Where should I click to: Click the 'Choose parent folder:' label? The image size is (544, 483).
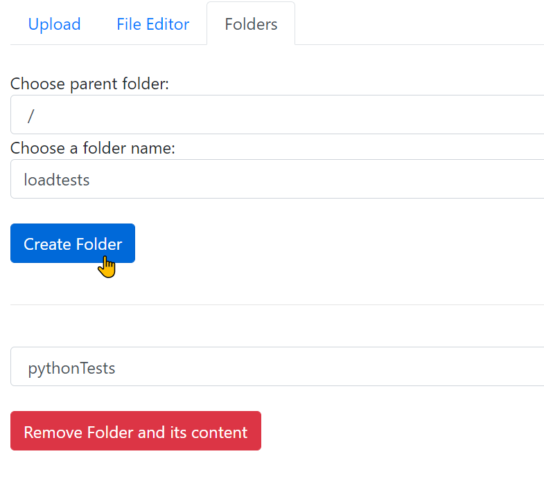click(89, 84)
